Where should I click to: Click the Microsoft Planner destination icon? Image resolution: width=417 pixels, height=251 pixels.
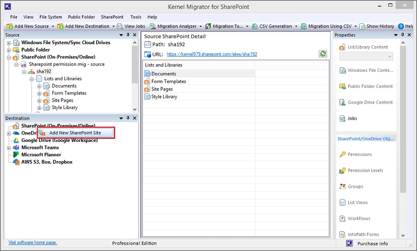(x=16, y=155)
